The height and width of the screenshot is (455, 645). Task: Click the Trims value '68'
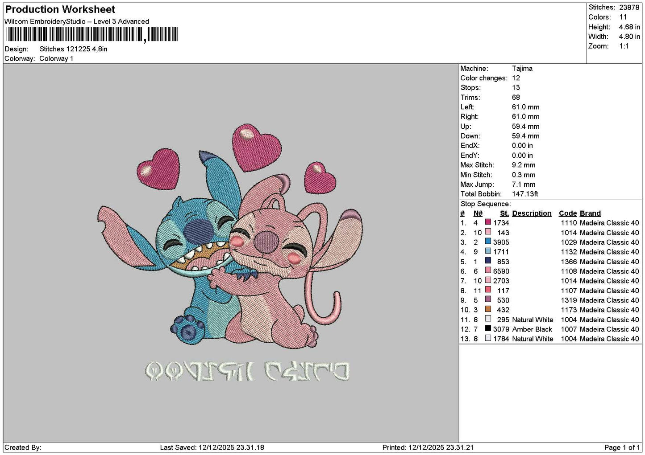pyautogui.click(x=516, y=98)
